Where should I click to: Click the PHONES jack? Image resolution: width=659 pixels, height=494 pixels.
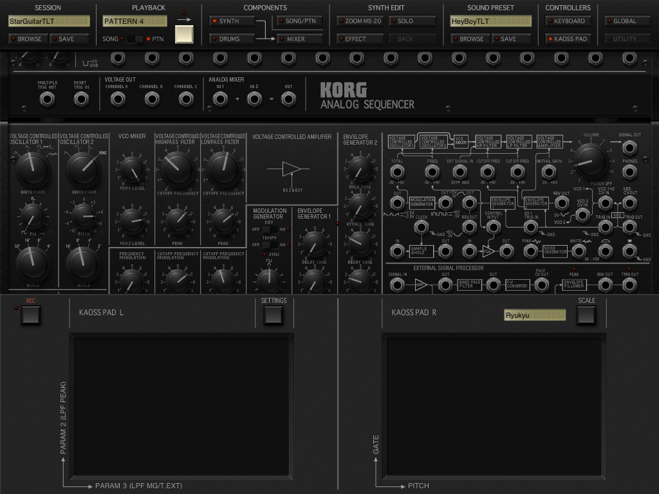click(629, 172)
